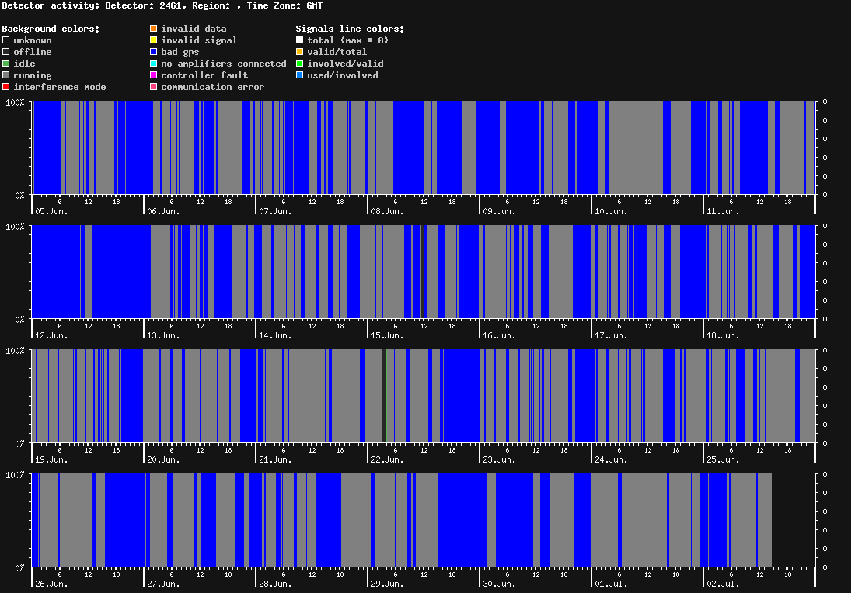Click the 21.Jun. date label
This screenshot has width=851, height=593.
click(275, 459)
